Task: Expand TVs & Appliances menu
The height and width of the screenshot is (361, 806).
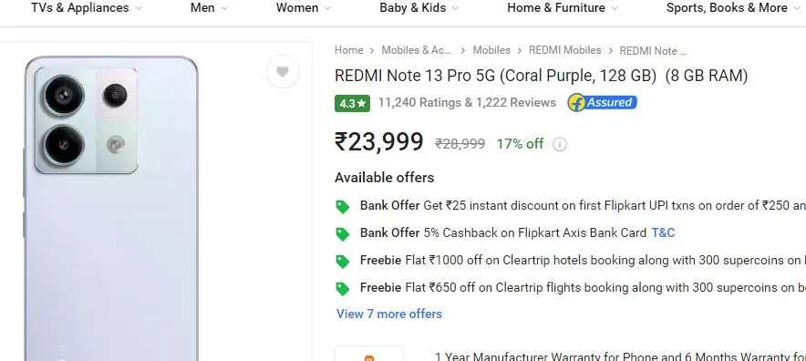Action: pos(87,7)
